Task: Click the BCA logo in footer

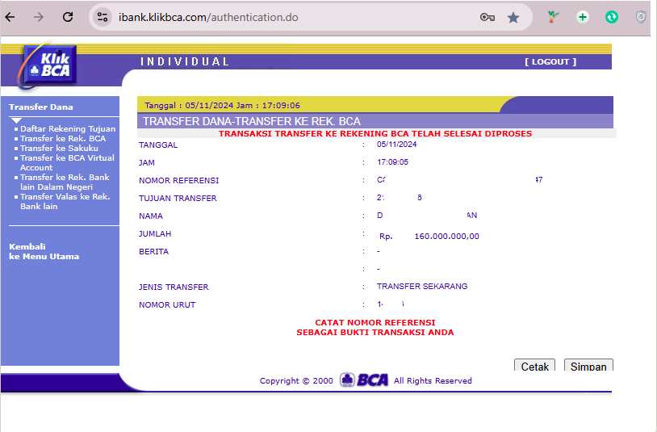Action: coord(364,380)
